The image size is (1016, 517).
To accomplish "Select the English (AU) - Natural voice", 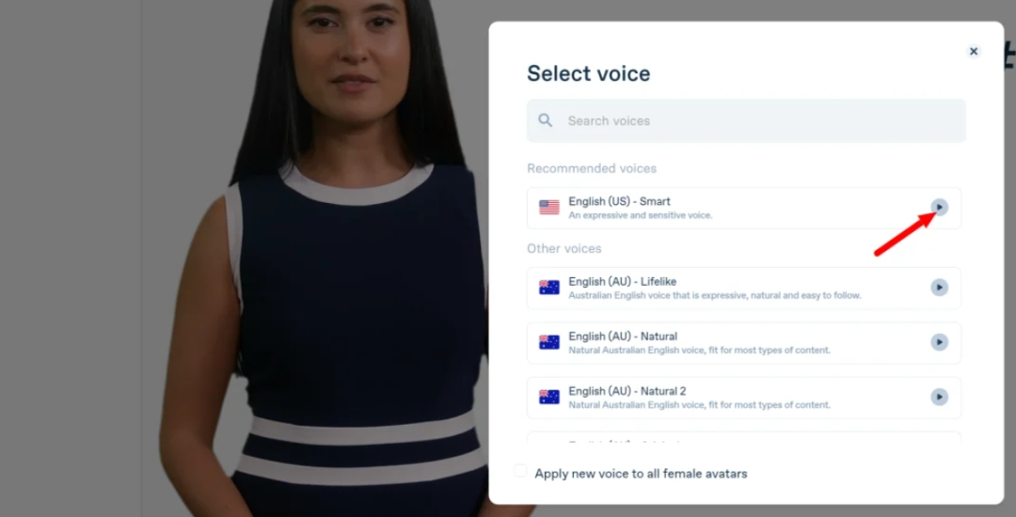I will [x=743, y=343].
